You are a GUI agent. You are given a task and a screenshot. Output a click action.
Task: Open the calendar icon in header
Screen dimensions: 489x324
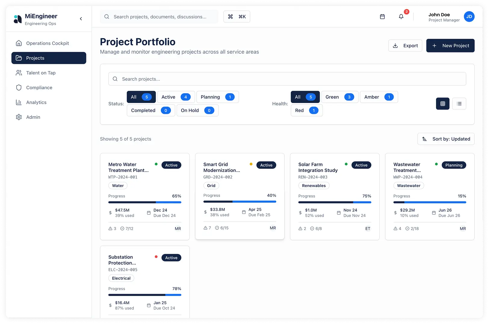click(382, 17)
